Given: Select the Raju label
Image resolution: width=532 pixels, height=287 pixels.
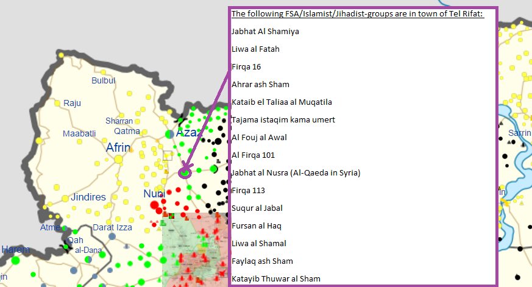Looking at the screenshot, I should (73, 103).
